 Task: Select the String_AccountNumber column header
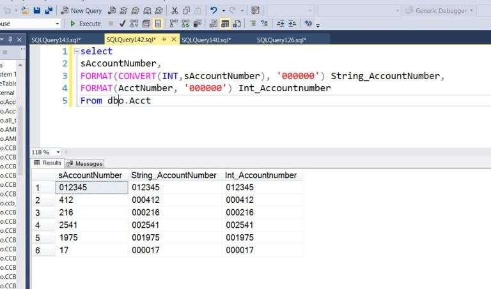click(x=173, y=175)
